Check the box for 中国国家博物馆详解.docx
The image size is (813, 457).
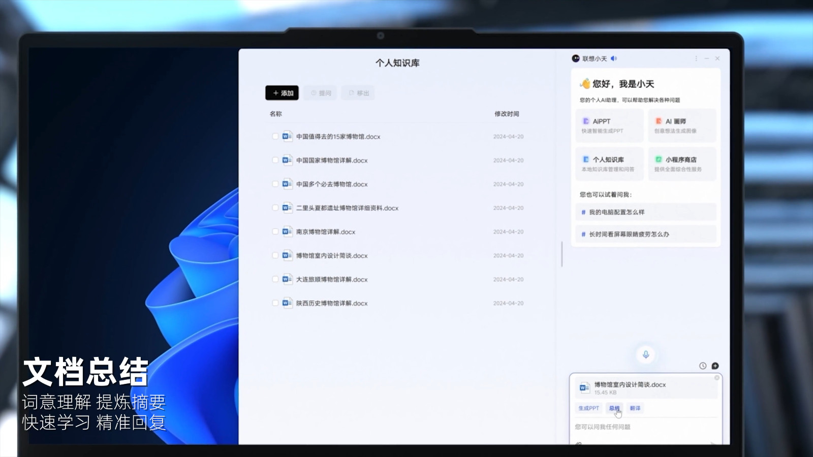(275, 160)
